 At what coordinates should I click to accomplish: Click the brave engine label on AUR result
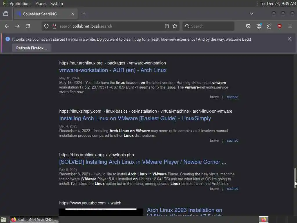[214, 97]
